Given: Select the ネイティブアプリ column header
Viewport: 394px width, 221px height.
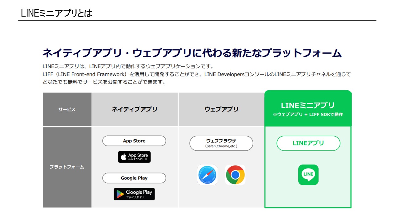Looking at the screenshot, I should (135, 109).
